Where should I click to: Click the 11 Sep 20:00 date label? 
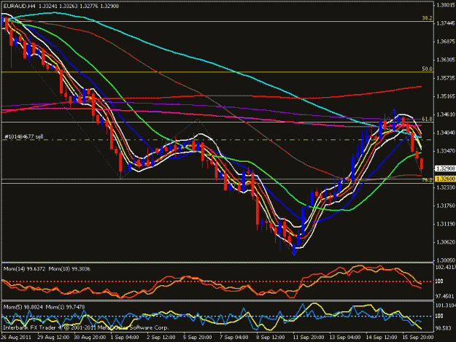(x=309, y=338)
